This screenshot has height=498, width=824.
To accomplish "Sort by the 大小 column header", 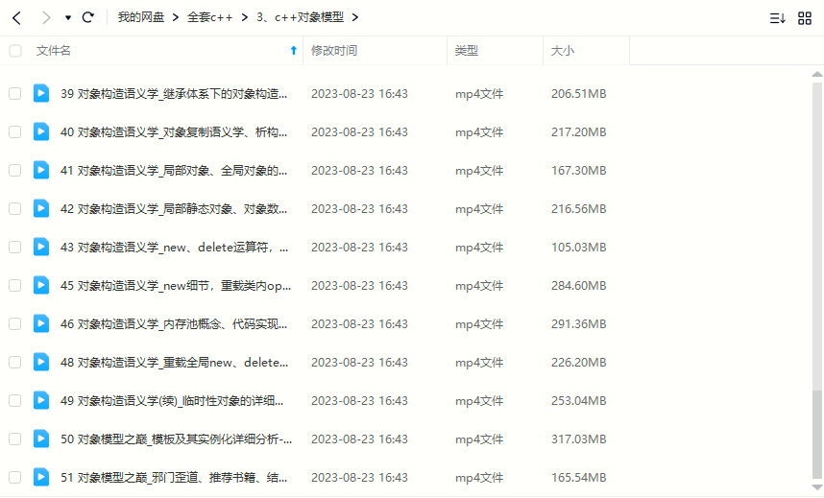I will [x=563, y=51].
